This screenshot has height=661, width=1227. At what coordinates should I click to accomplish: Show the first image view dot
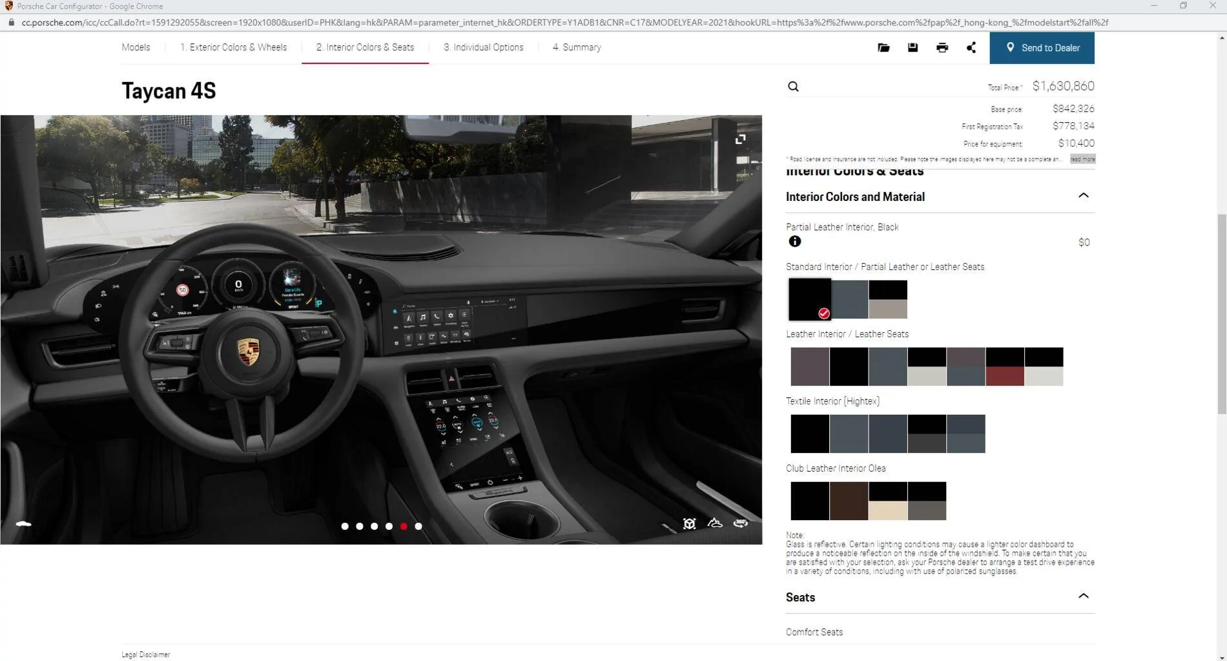345,527
